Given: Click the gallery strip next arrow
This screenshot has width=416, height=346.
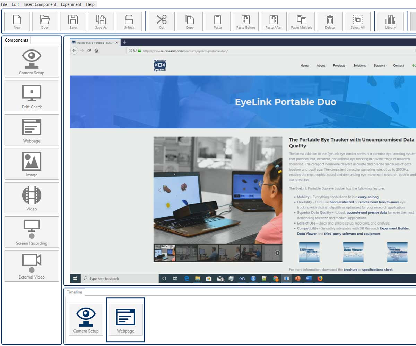Looking at the screenshot, I should (277, 253).
